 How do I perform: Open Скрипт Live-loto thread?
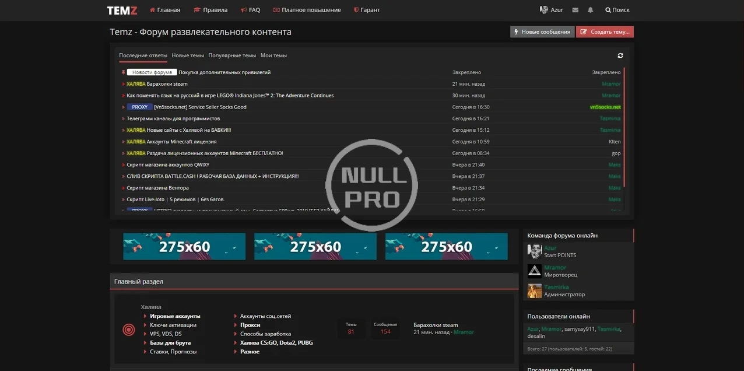pos(176,199)
